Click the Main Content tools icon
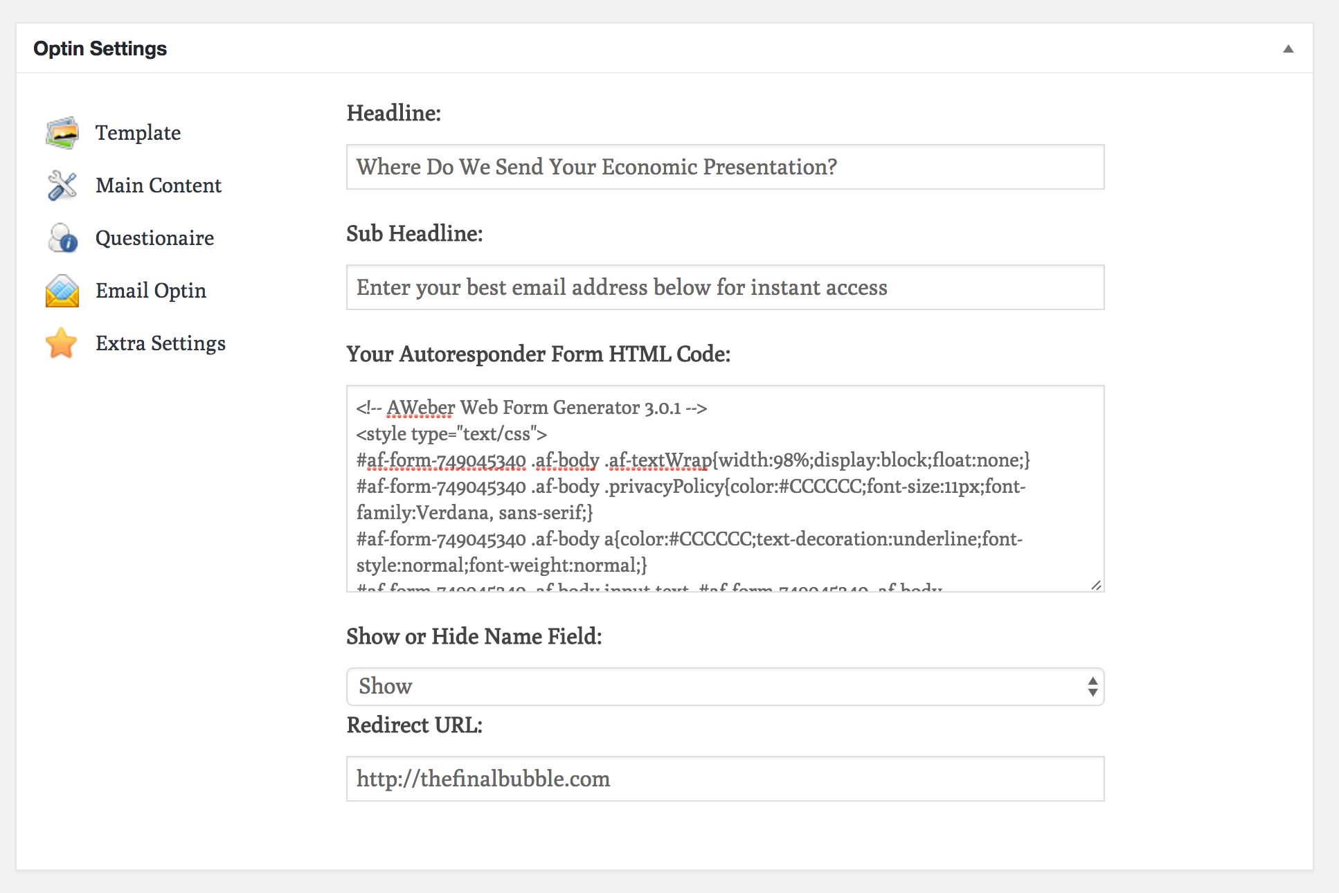This screenshot has width=1339, height=893. tap(62, 186)
